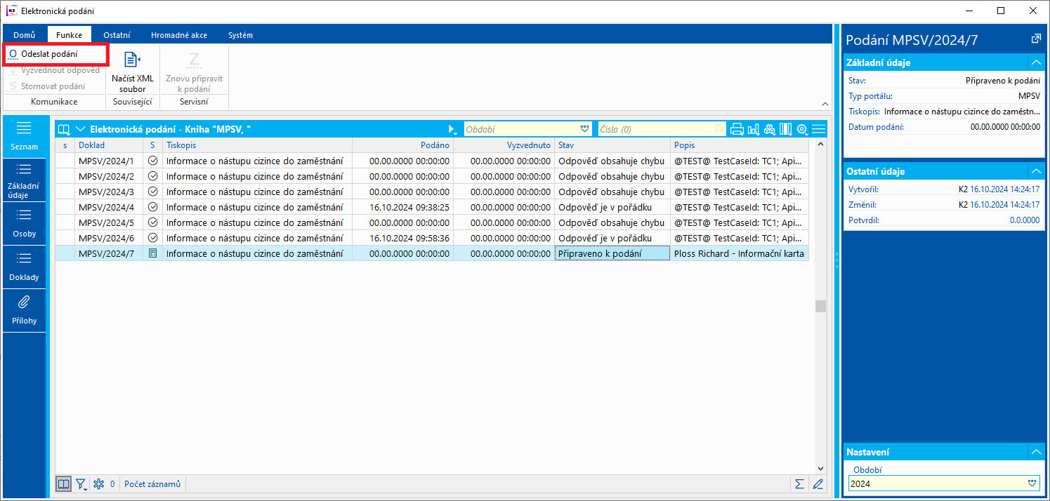Click the gear settings icon in list header
This screenshot has height=501, width=1050.
[802, 129]
